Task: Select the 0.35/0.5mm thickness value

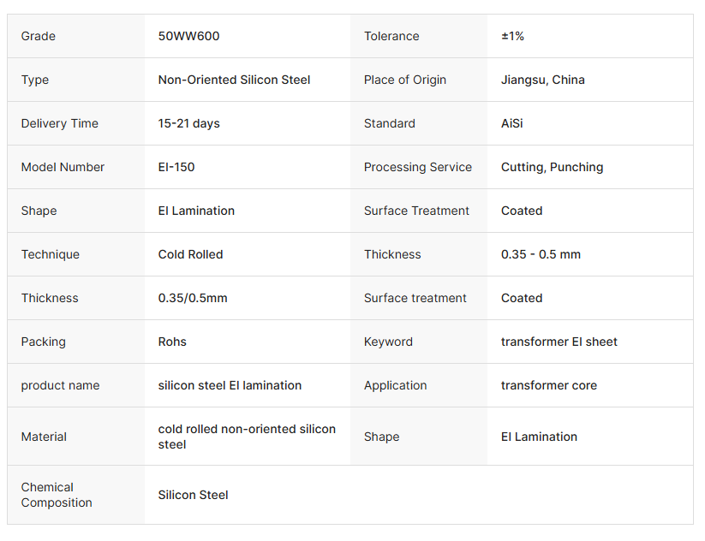Action: coord(193,298)
